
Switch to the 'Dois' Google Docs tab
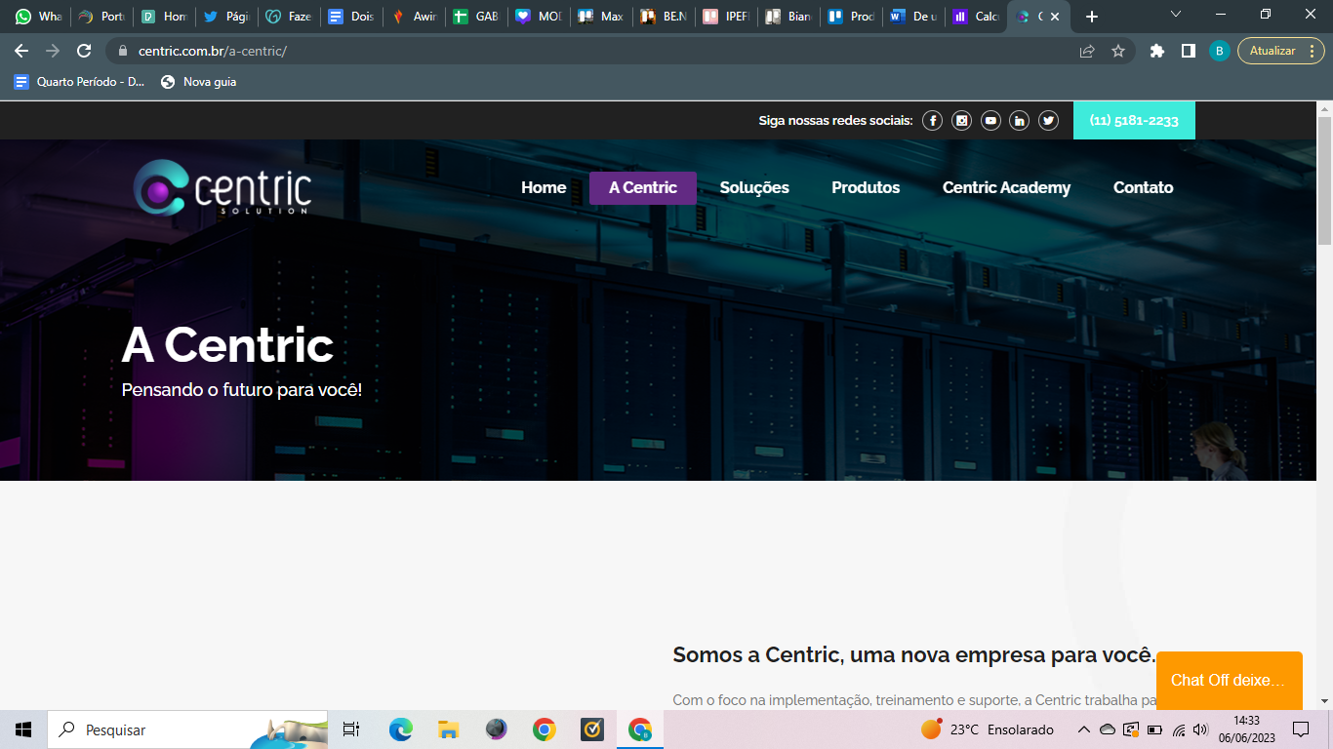pos(351,17)
